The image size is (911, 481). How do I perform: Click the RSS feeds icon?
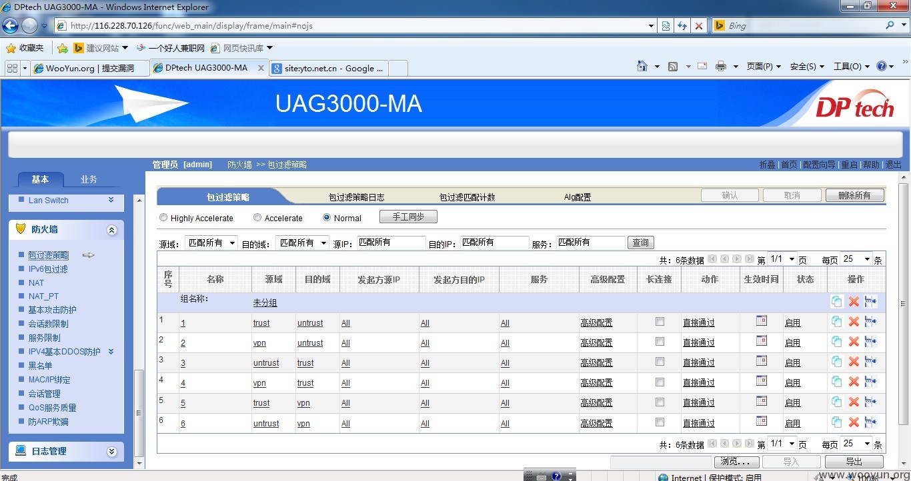673,67
